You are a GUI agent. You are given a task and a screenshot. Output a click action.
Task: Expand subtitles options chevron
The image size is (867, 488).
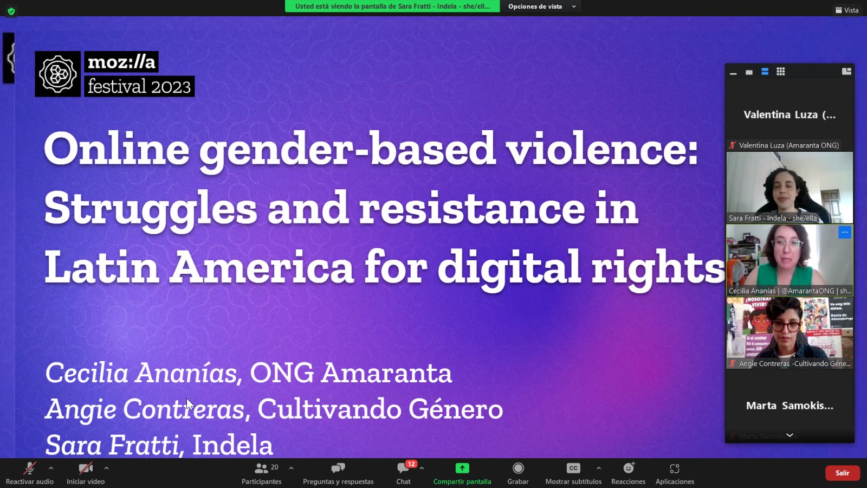click(598, 467)
